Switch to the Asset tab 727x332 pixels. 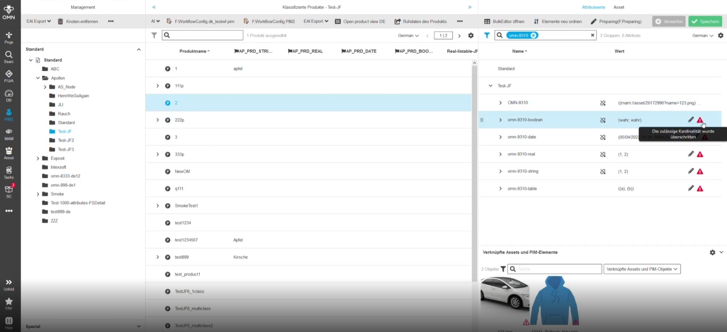pos(618,7)
